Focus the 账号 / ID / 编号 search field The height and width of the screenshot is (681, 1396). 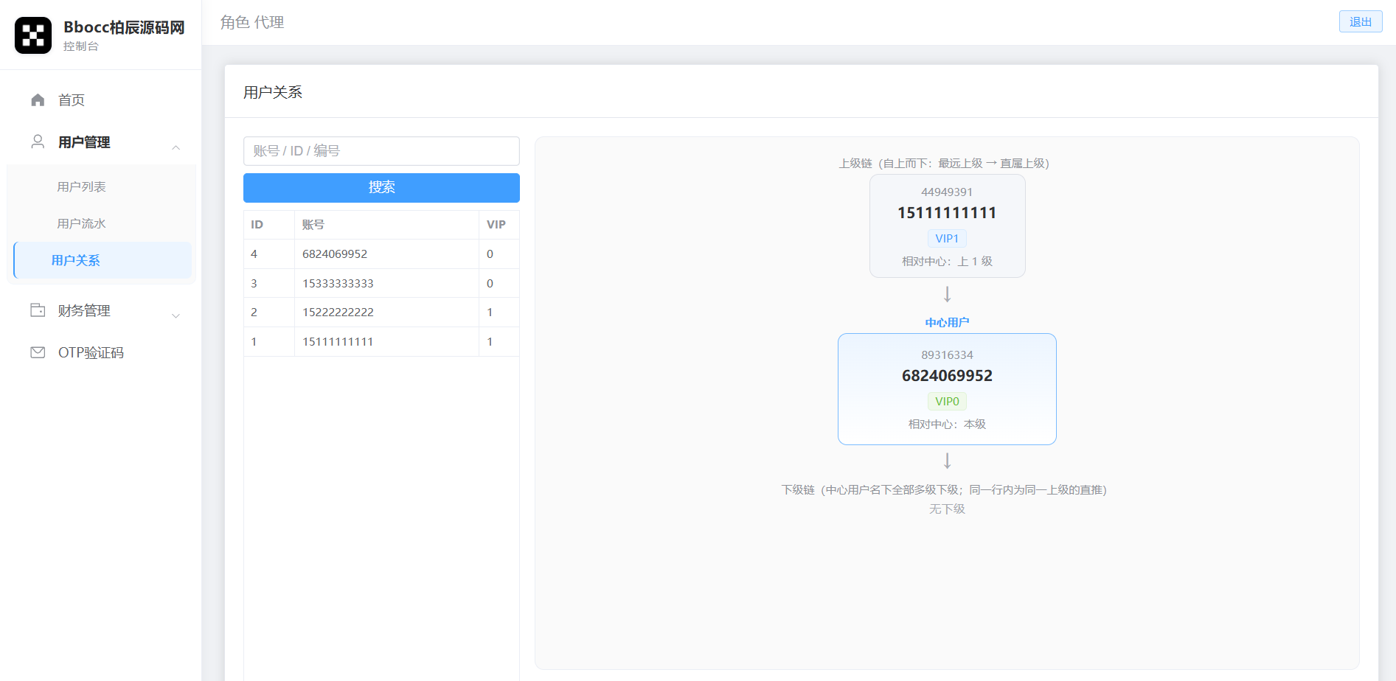tap(381, 150)
